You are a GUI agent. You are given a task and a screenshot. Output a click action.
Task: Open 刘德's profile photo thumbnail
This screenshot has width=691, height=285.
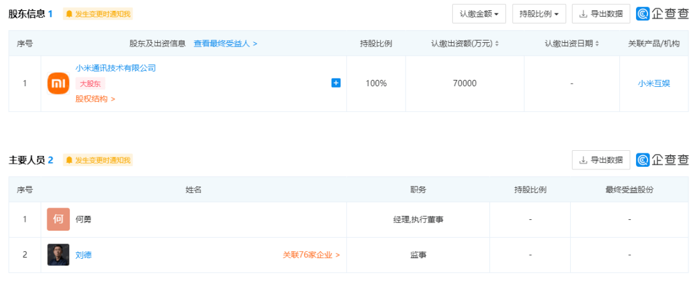click(58, 255)
